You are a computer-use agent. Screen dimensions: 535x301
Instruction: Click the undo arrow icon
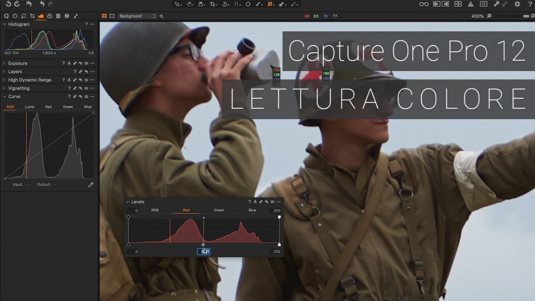coord(42,4)
